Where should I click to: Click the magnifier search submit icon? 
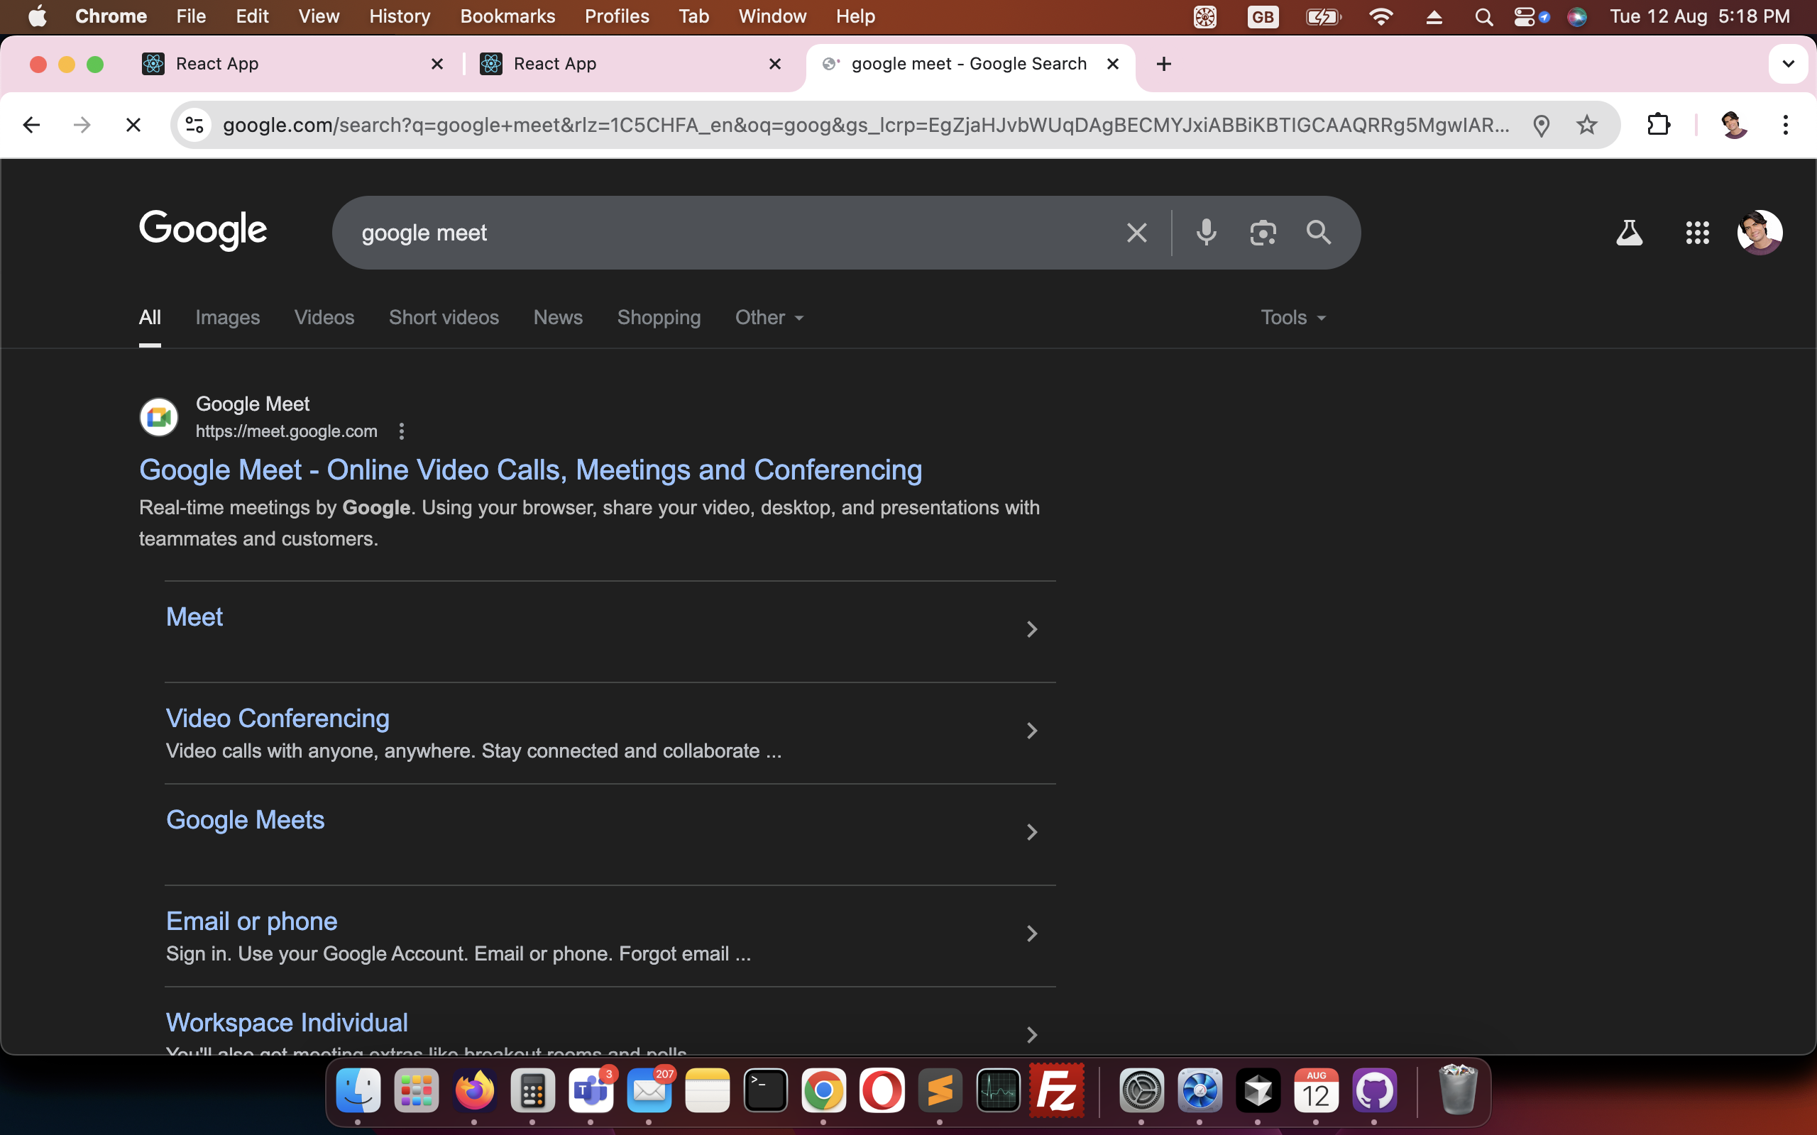pyautogui.click(x=1319, y=233)
